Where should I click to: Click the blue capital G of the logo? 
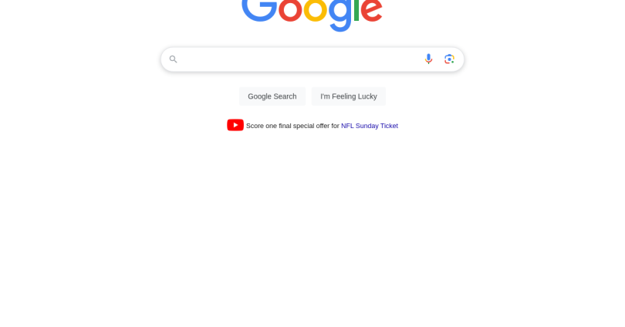(x=259, y=9)
